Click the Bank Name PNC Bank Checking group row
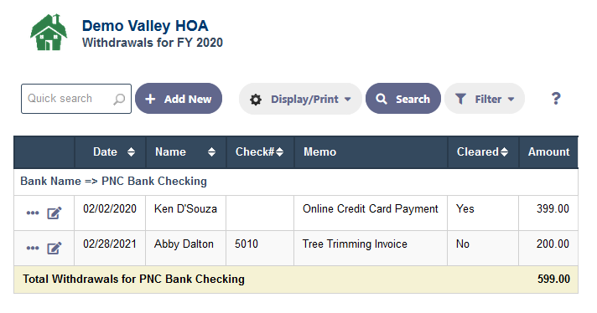 [296, 182]
